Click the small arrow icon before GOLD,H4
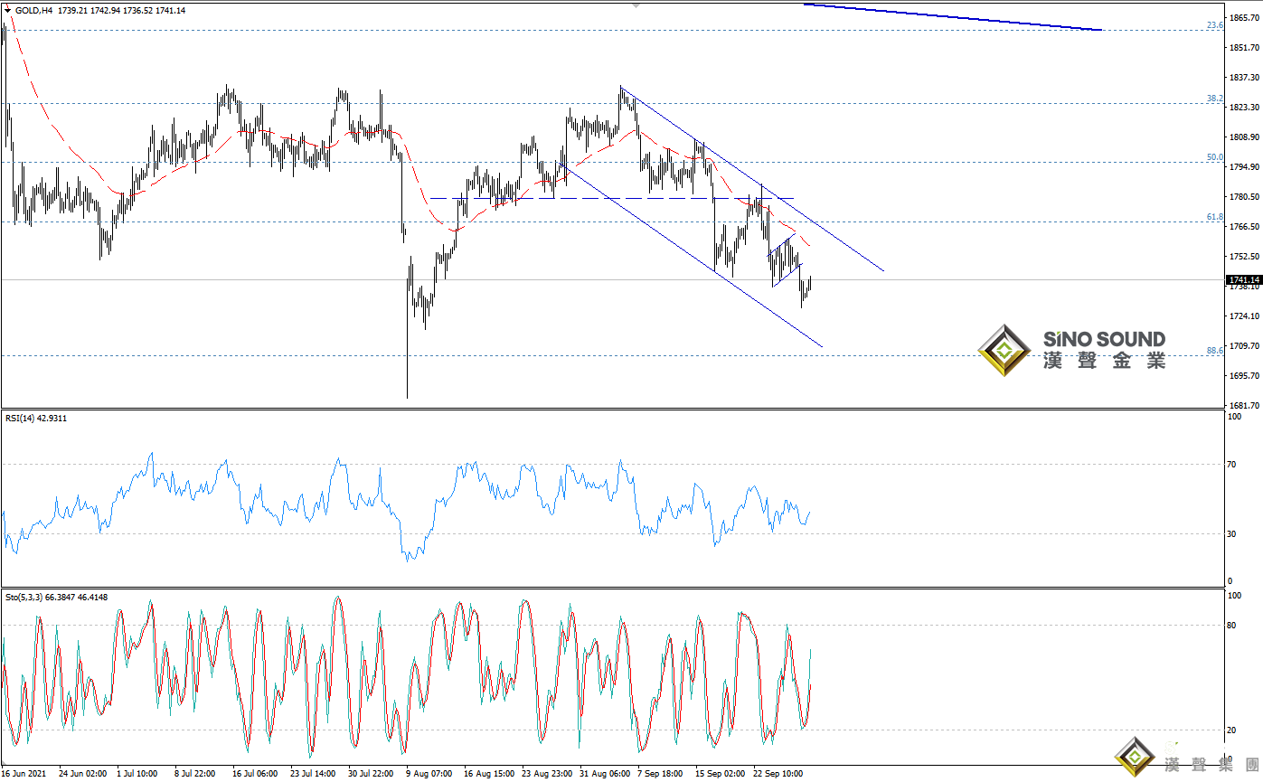 tap(6, 10)
